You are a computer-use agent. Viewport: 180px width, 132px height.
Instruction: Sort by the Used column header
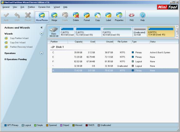89,42
